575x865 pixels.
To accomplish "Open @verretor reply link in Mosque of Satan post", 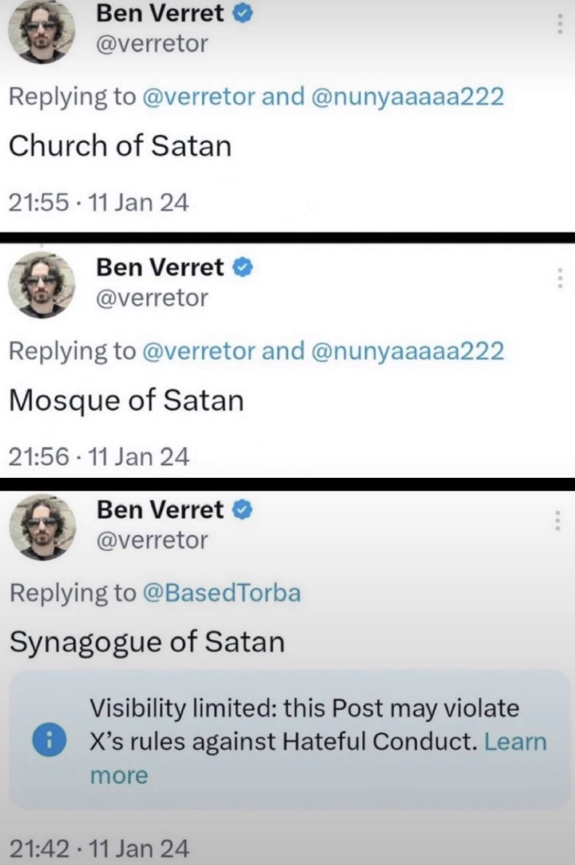I will click(199, 351).
